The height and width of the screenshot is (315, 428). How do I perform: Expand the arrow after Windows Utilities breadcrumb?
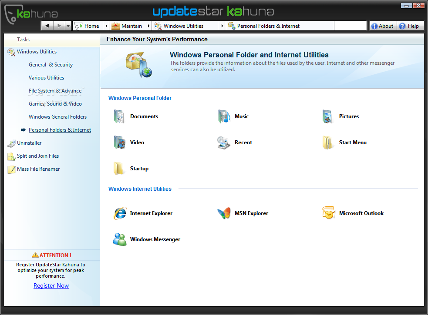click(x=222, y=26)
